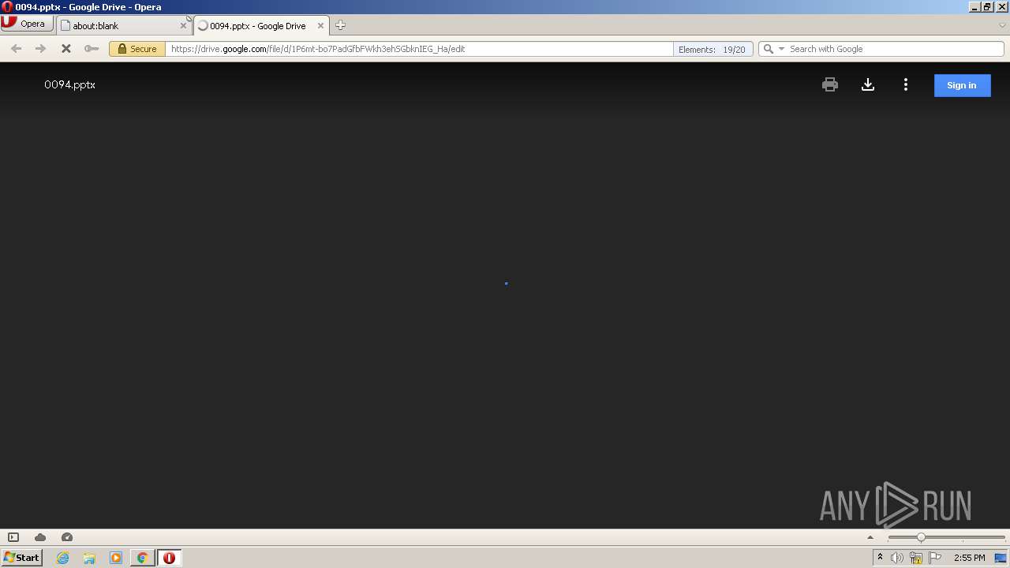This screenshot has height=568, width=1010.
Task: Open a new tab with plus button
Action: [340, 25]
